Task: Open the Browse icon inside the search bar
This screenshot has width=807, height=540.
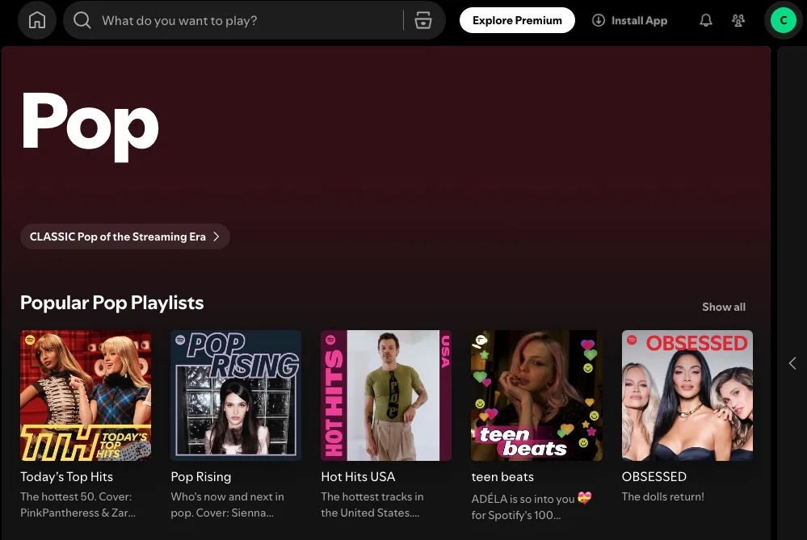Action: [423, 20]
